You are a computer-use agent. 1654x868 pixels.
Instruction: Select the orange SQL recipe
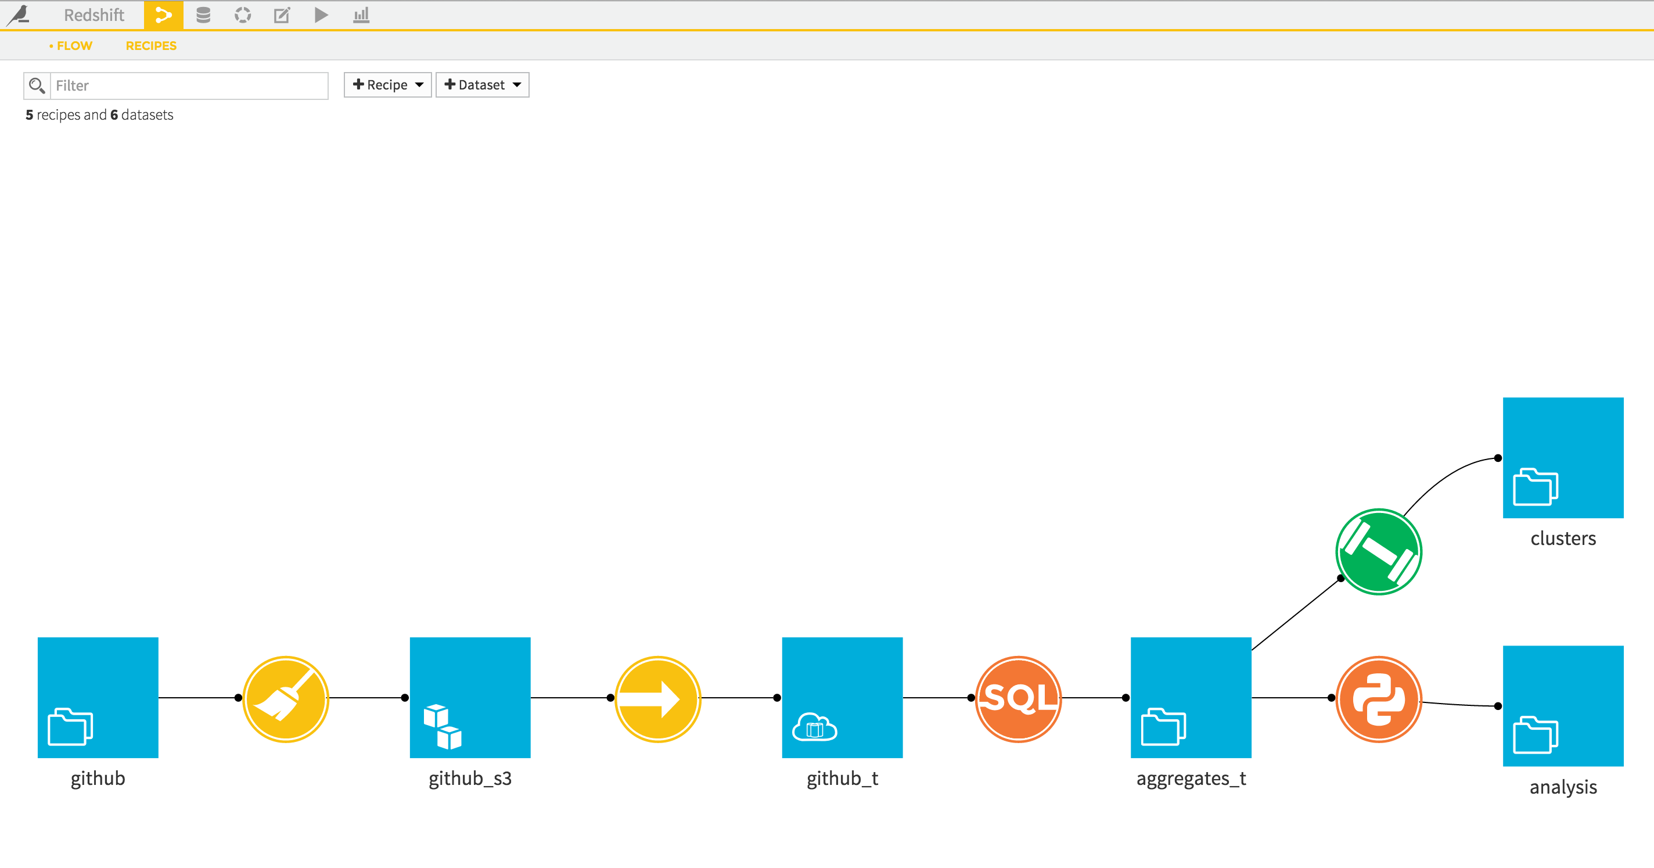click(1018, 698)
